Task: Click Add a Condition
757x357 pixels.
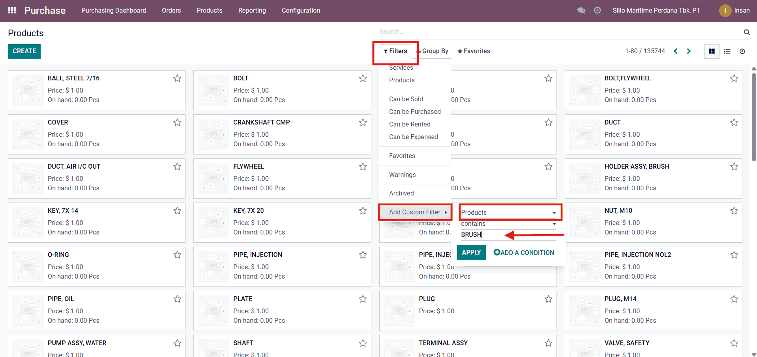Action: point(524,253)
